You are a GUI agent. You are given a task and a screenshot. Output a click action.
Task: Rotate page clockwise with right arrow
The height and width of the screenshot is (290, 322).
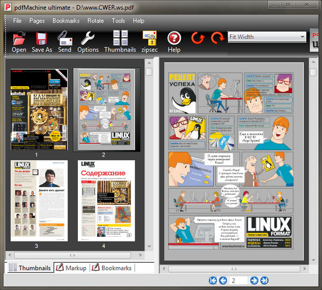[x=217, y=38]
